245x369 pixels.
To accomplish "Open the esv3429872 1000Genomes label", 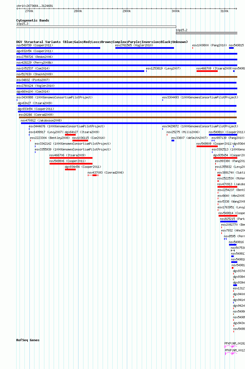I will pyautogui.click(x=200, y=126).
